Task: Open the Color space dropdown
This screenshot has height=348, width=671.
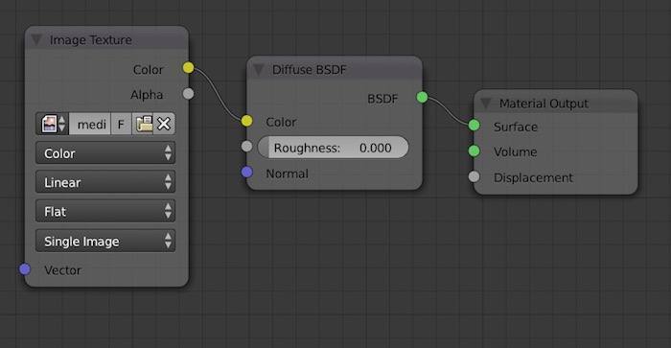Action: point(105,153)
